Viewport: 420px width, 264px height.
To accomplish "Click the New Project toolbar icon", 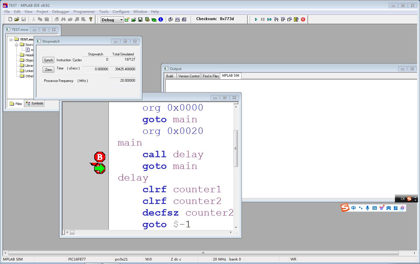I will pos(127,20).
